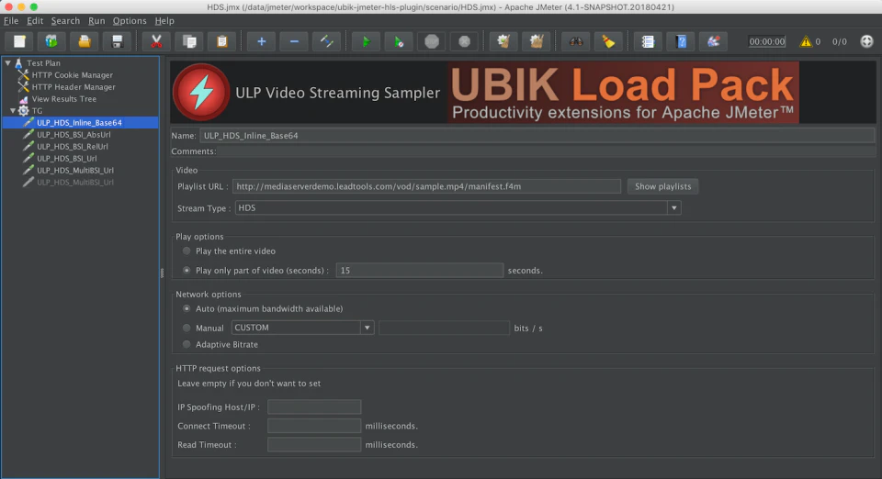
Task: Open the Stream Type HDS dropdown
Action: coord(458,207)
